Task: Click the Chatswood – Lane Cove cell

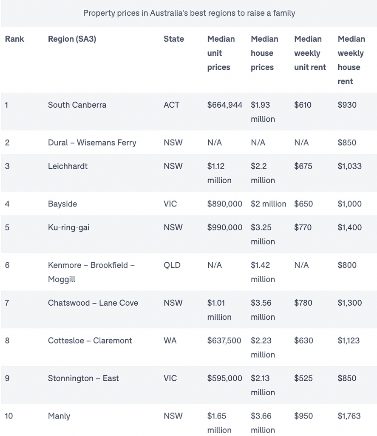Action: [x=93, y=303]
